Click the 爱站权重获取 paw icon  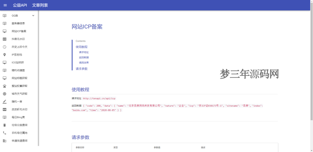[x=5, y=86]
